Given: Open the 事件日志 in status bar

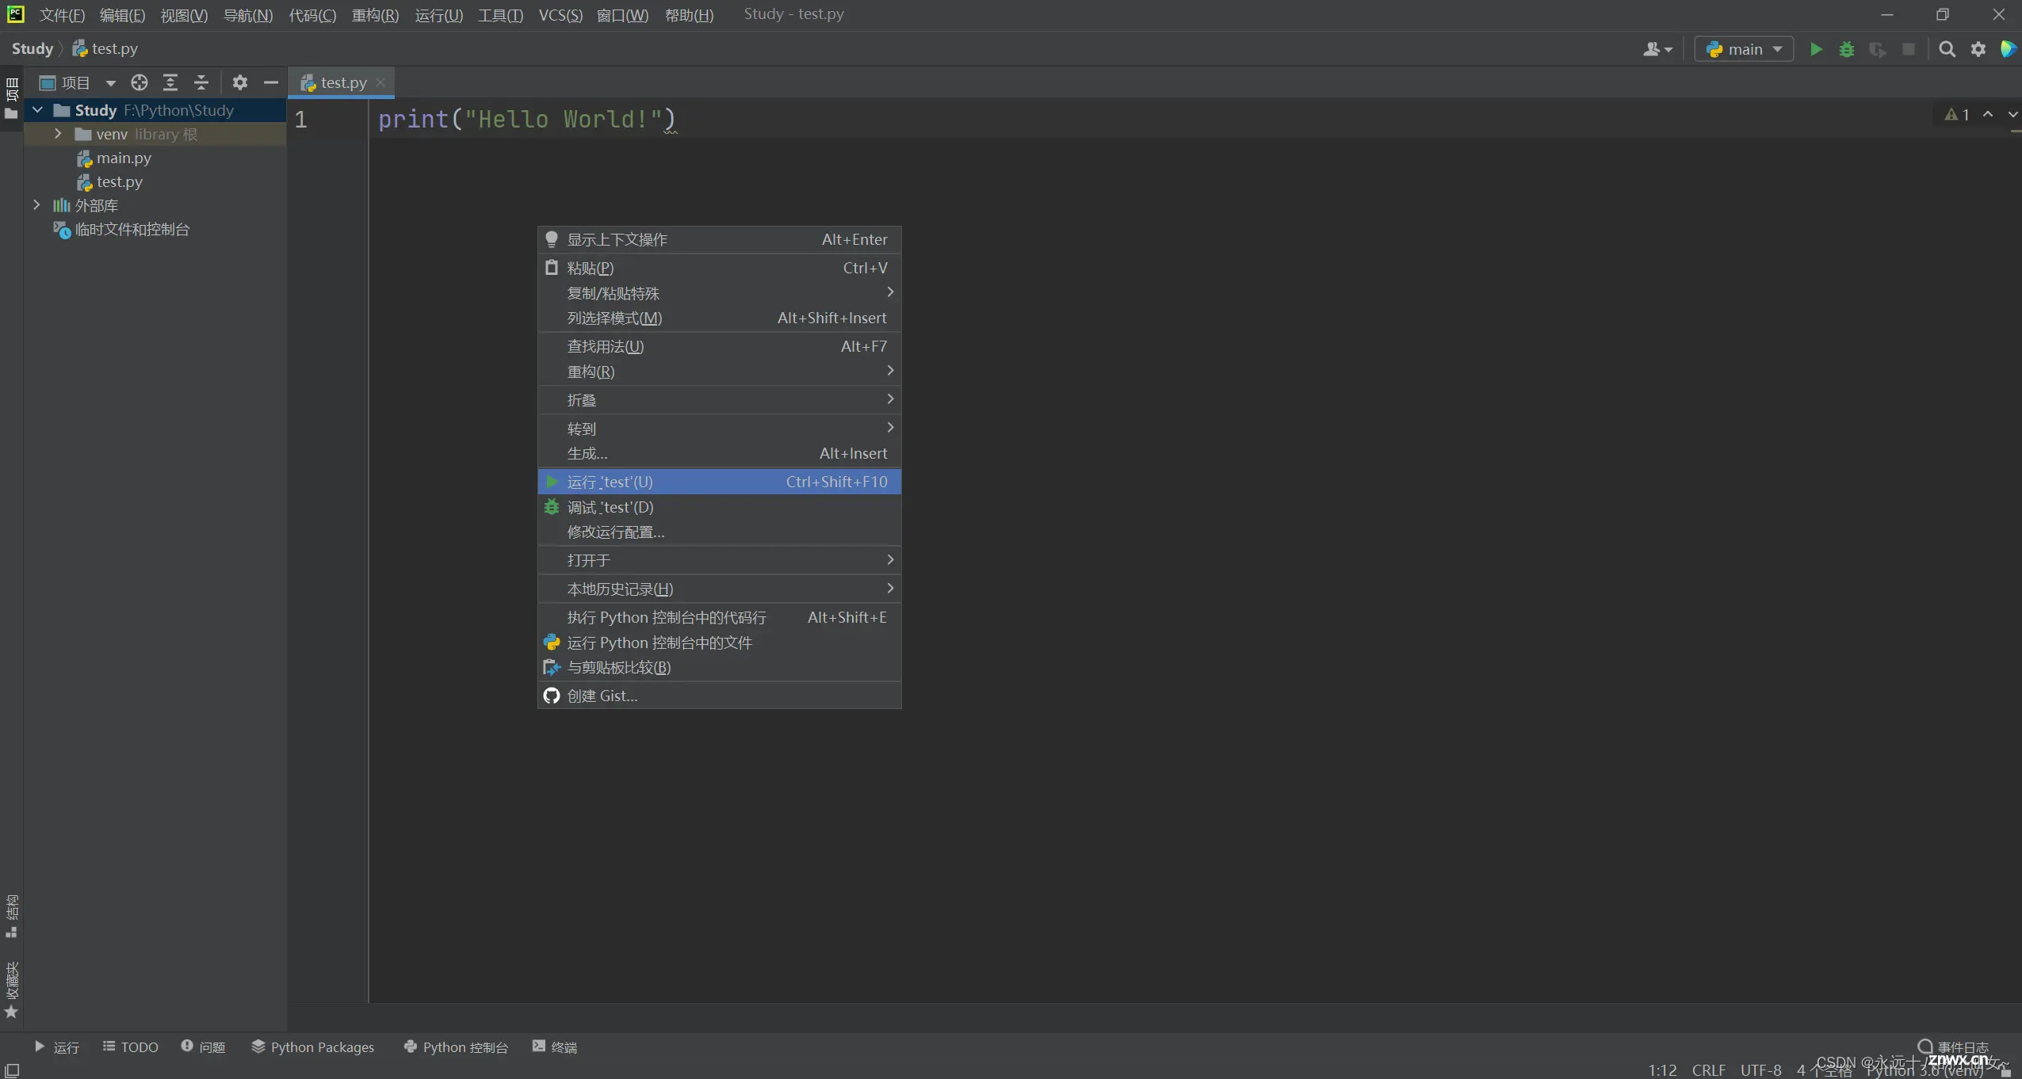Looking at the screenshot, I should point(1953,1047).
